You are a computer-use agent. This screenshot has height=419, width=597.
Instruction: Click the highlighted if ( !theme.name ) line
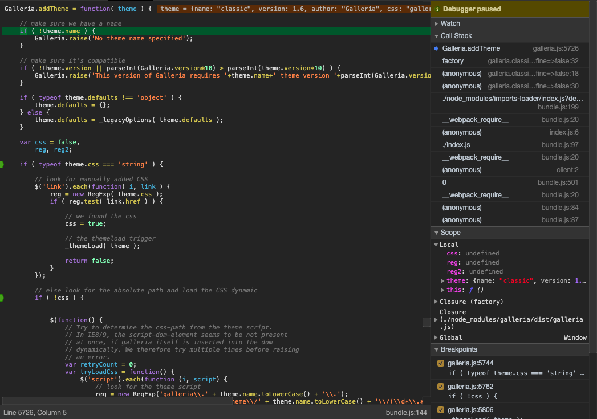216,31
